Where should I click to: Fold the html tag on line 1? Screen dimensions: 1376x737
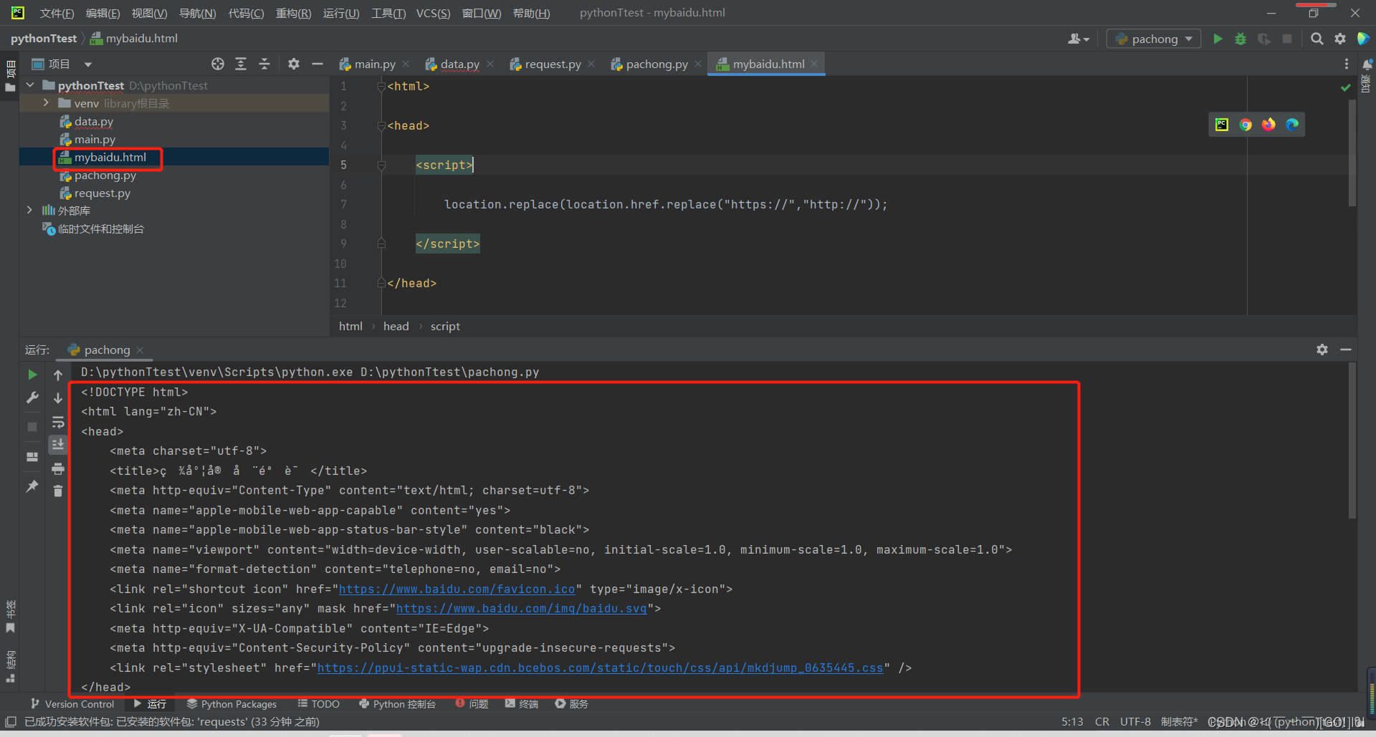381,87
